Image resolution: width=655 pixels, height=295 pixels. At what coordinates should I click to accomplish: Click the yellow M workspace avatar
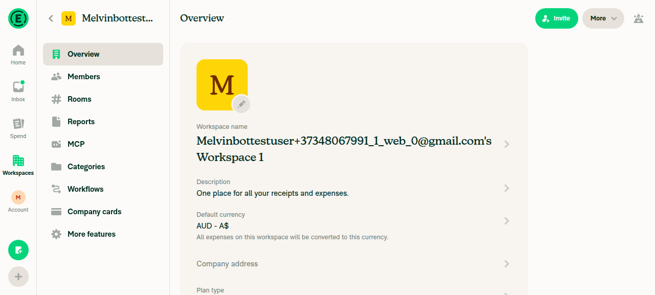pos(222,85)
